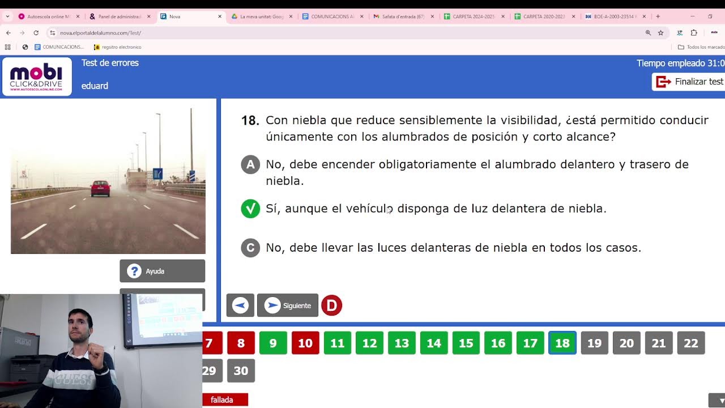Click Siguiente to advance to next question
The height and width of the screenshot is (408, 725).
(x=288, y=305)
